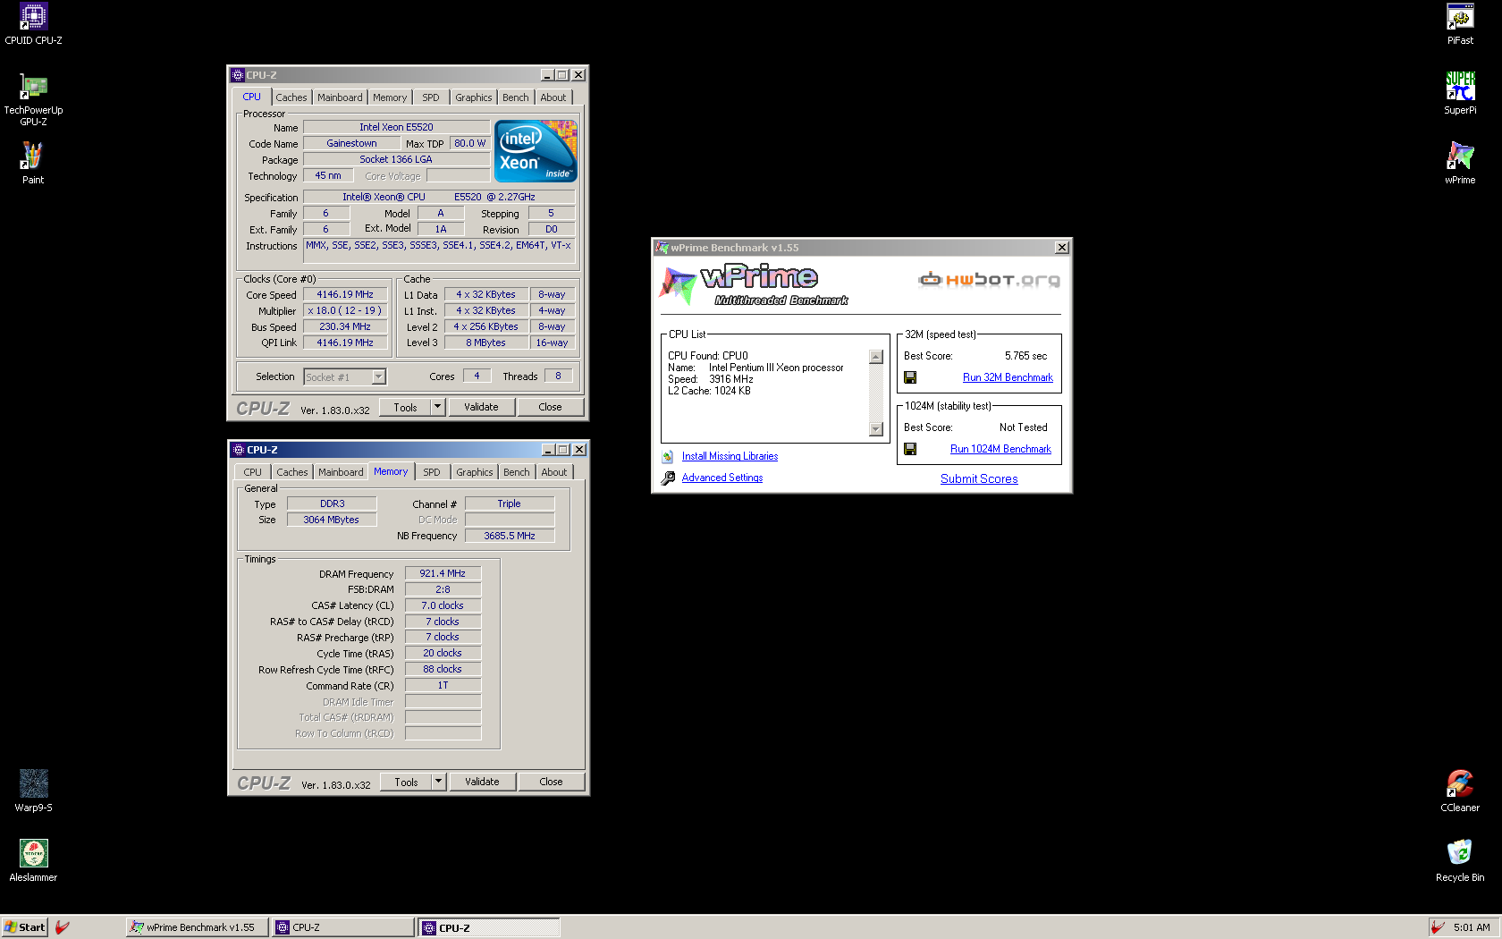Open the Advanced Settings link
This screenshot has height=939, width=1502.
tap(722, 478)
